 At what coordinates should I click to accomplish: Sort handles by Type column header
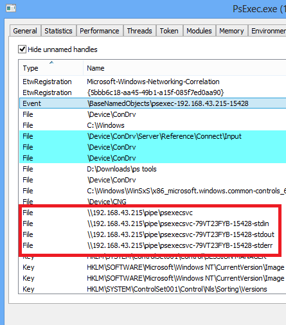tap(51, 68)
